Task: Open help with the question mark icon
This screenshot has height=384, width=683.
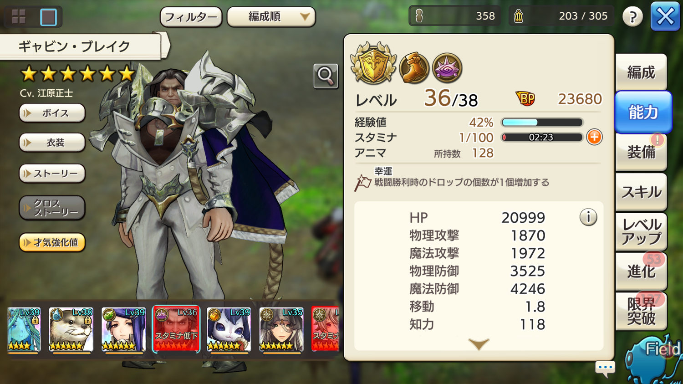Action: click(x=632, y=17)
